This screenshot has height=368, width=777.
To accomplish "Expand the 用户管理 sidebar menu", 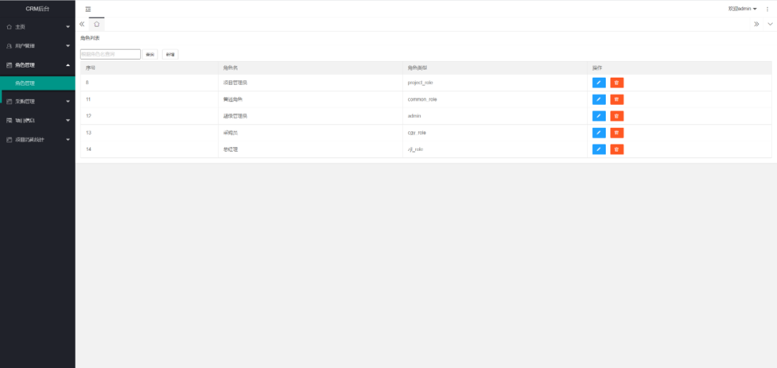I will (x=37, y=46).
